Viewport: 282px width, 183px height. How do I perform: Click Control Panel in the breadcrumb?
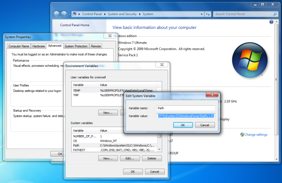point(92,14)
